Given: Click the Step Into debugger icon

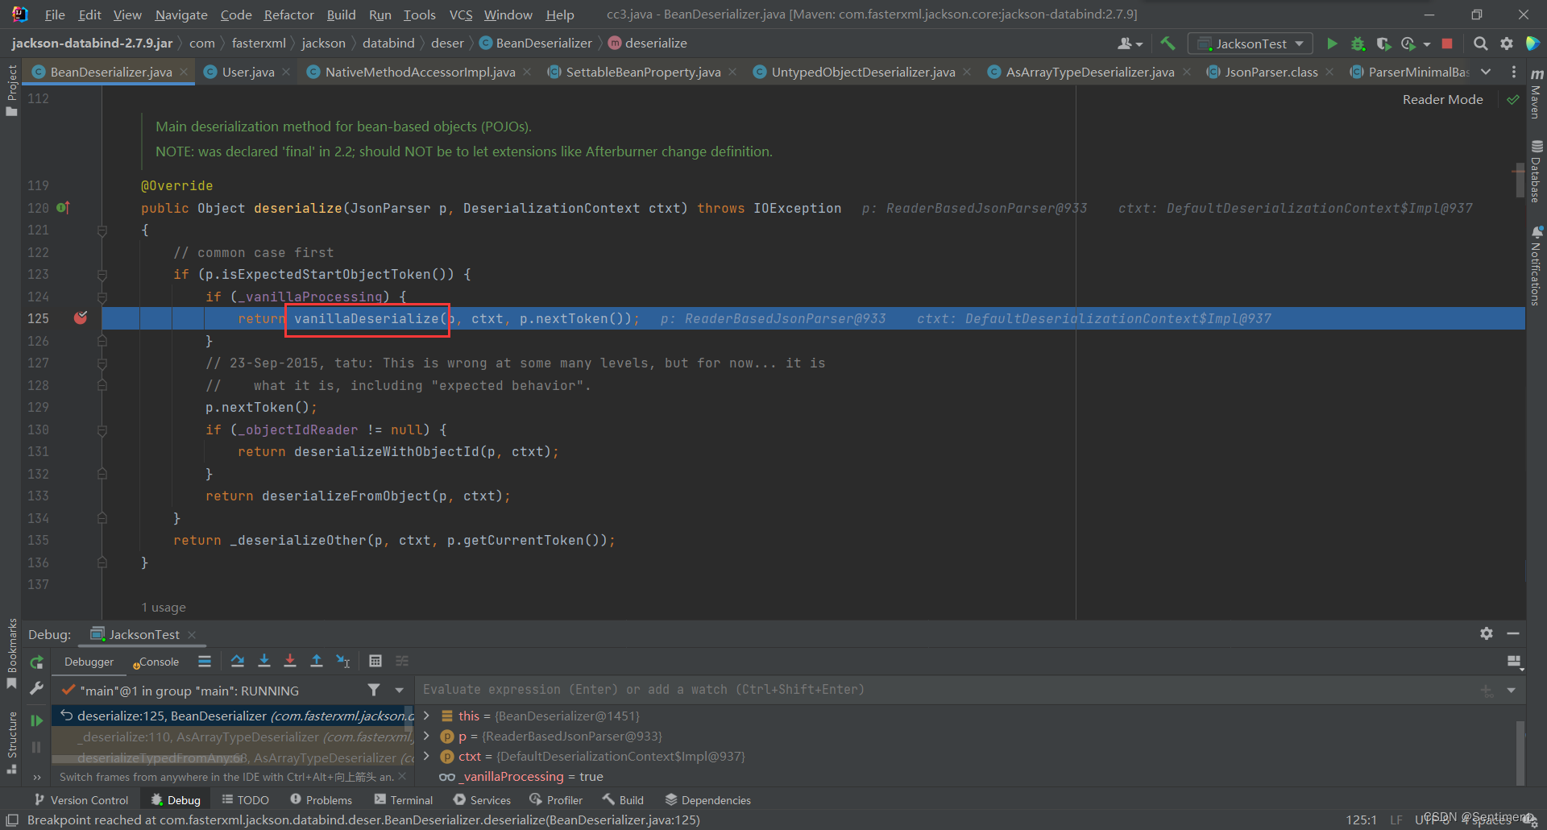Looking at the screenshot, I should (x=263, y=661).
